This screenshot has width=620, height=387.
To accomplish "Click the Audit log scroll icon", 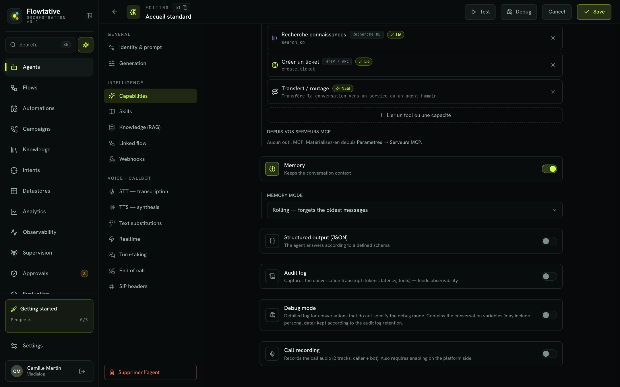I will pyautogui.click(x=272, y=276).
